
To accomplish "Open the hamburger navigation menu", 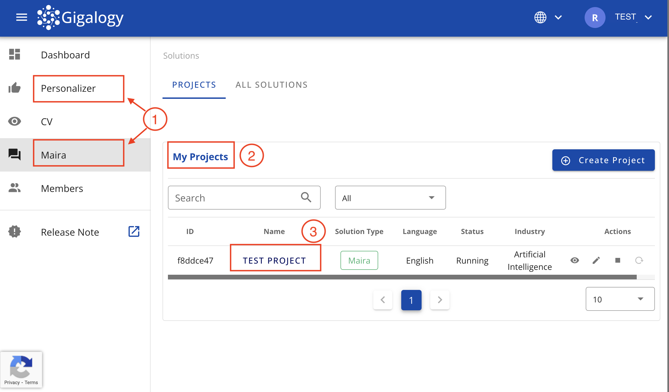I will [x=21, y=17].
